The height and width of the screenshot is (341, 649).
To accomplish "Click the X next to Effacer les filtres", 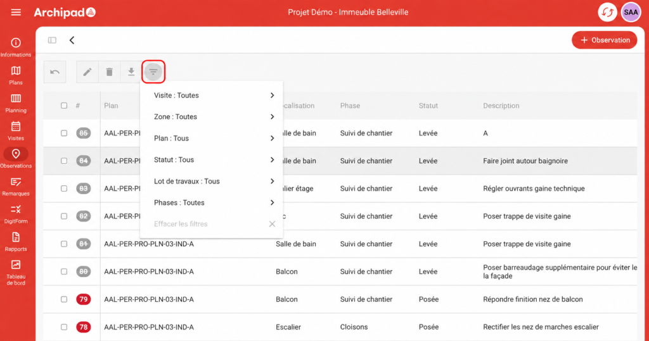I will (272, 224).
